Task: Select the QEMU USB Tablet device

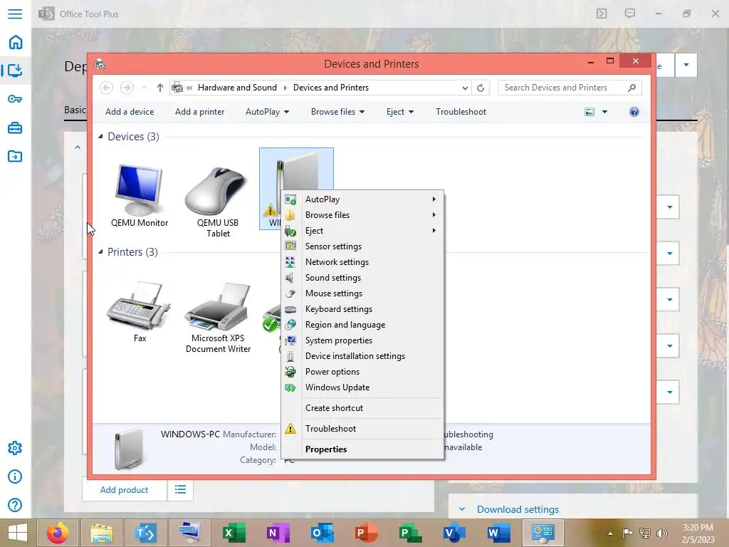Action: pos(218,202)
